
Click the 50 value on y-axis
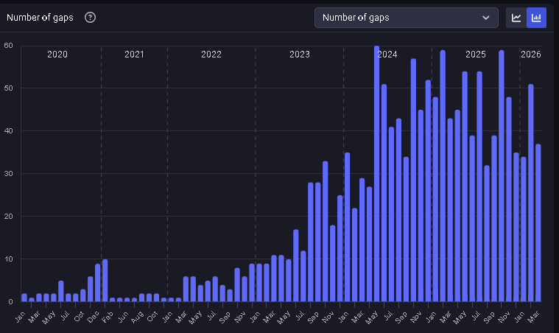[x=8, y=88]
